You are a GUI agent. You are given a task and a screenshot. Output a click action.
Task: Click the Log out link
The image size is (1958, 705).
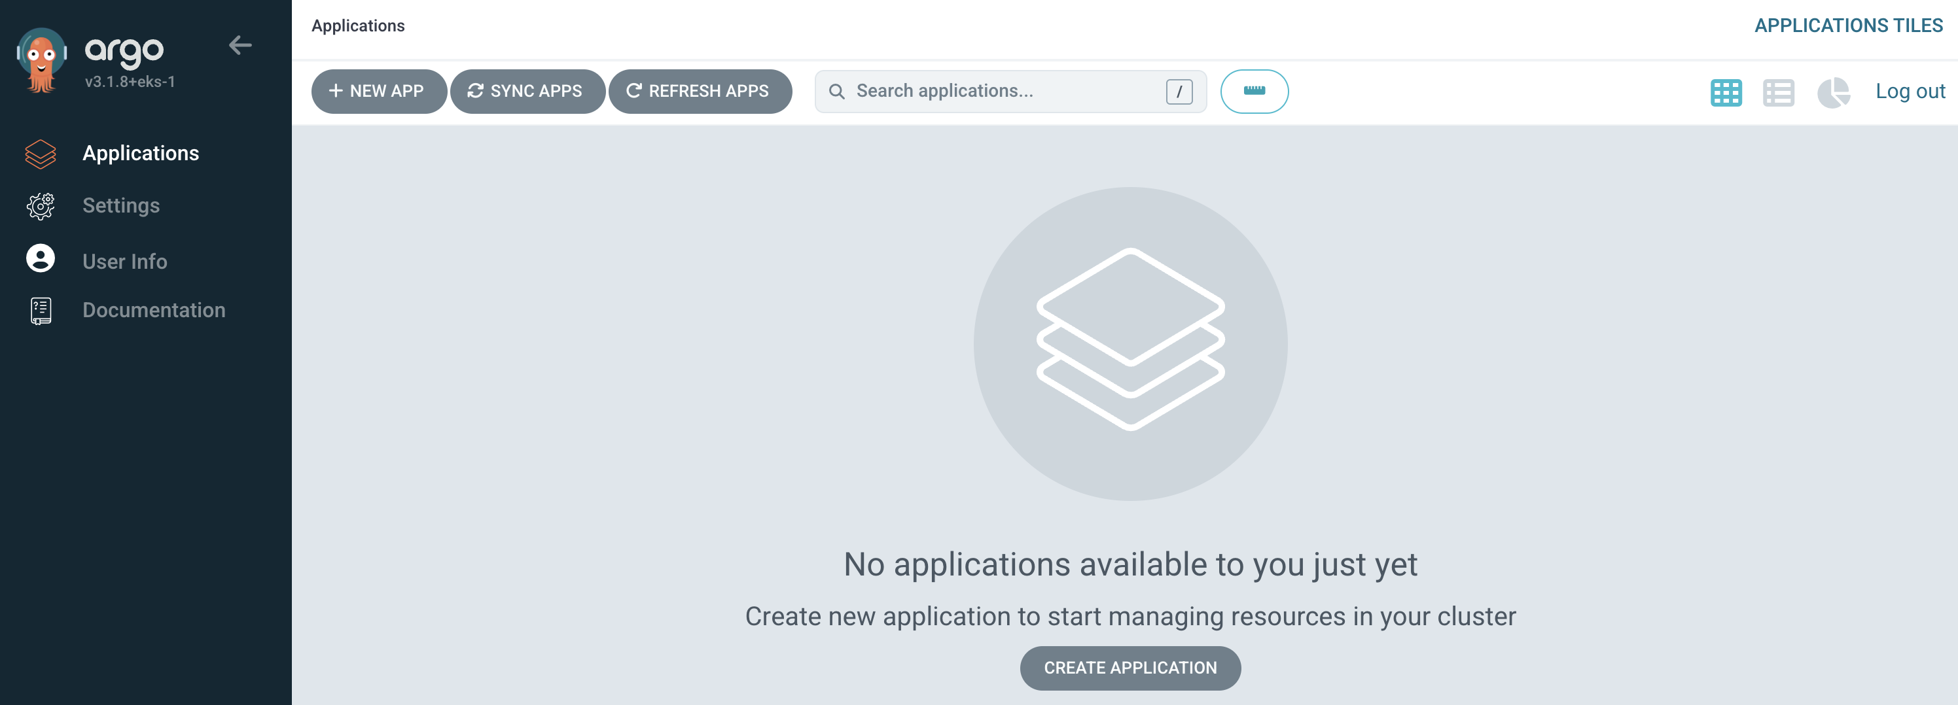[1910, 91]
